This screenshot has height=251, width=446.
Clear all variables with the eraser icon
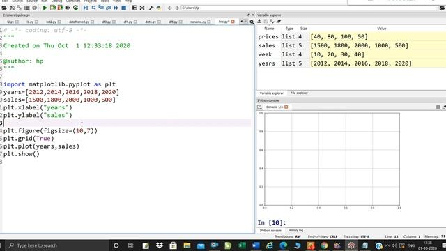279,22
